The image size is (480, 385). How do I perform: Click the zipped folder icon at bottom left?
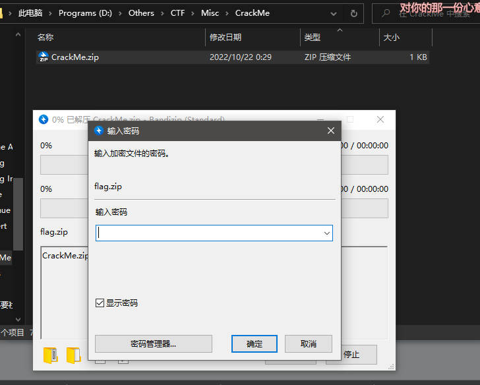click(50, 355)
